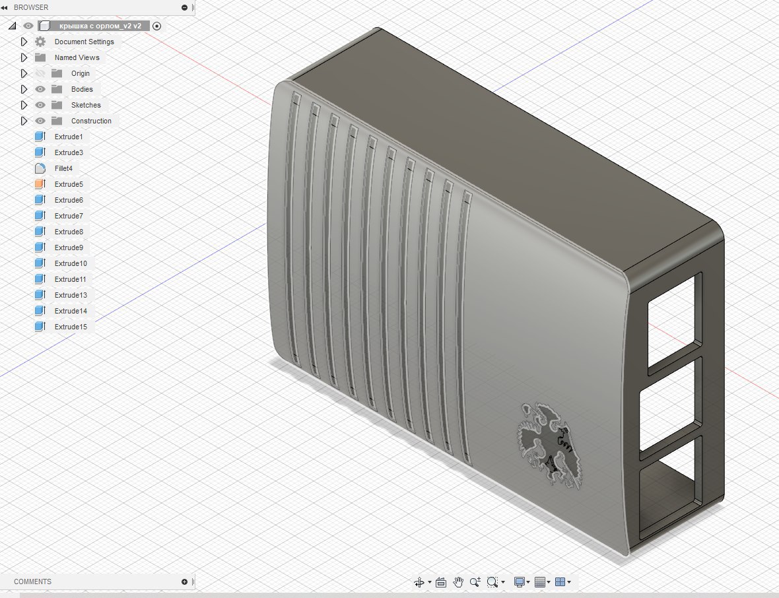Open the zoom options dropdown arrow

[503, 582]
